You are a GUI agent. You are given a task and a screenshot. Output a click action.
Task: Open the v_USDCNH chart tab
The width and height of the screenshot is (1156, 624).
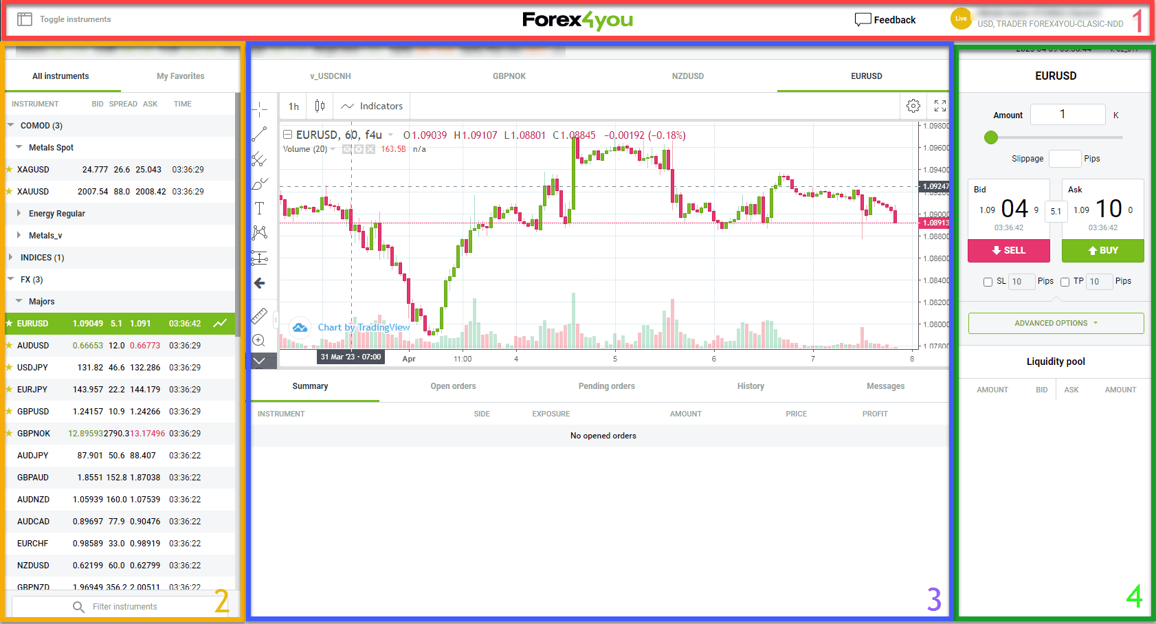coord(331,76)
